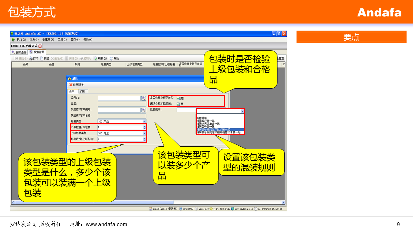Switch to the 扩展 tab
This screenshot has width=413, height=232.
coord(82,92)
